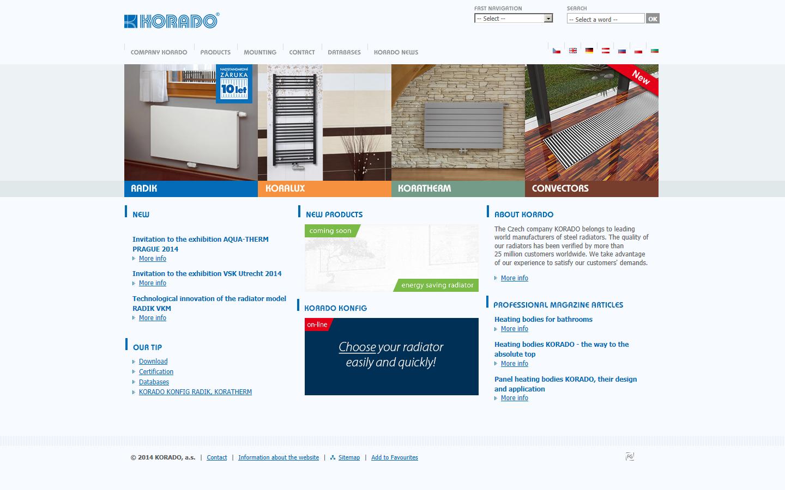Screen dimensions: 785x490
Task: Select the Bulgarian flag language icon
Action: click(x=655, y=51)
